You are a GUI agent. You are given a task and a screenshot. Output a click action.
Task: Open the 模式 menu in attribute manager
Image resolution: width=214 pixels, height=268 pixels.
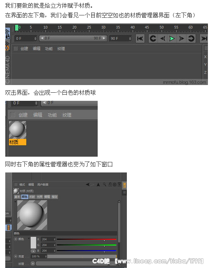tap(22, 185)
